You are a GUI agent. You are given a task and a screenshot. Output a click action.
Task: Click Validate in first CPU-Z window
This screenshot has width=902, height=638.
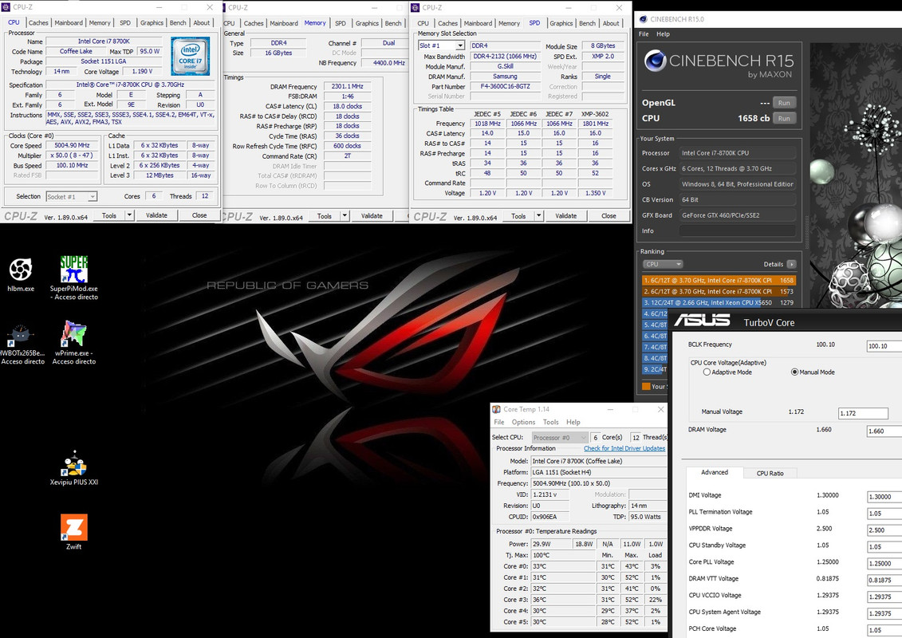[x=156, y=215]
